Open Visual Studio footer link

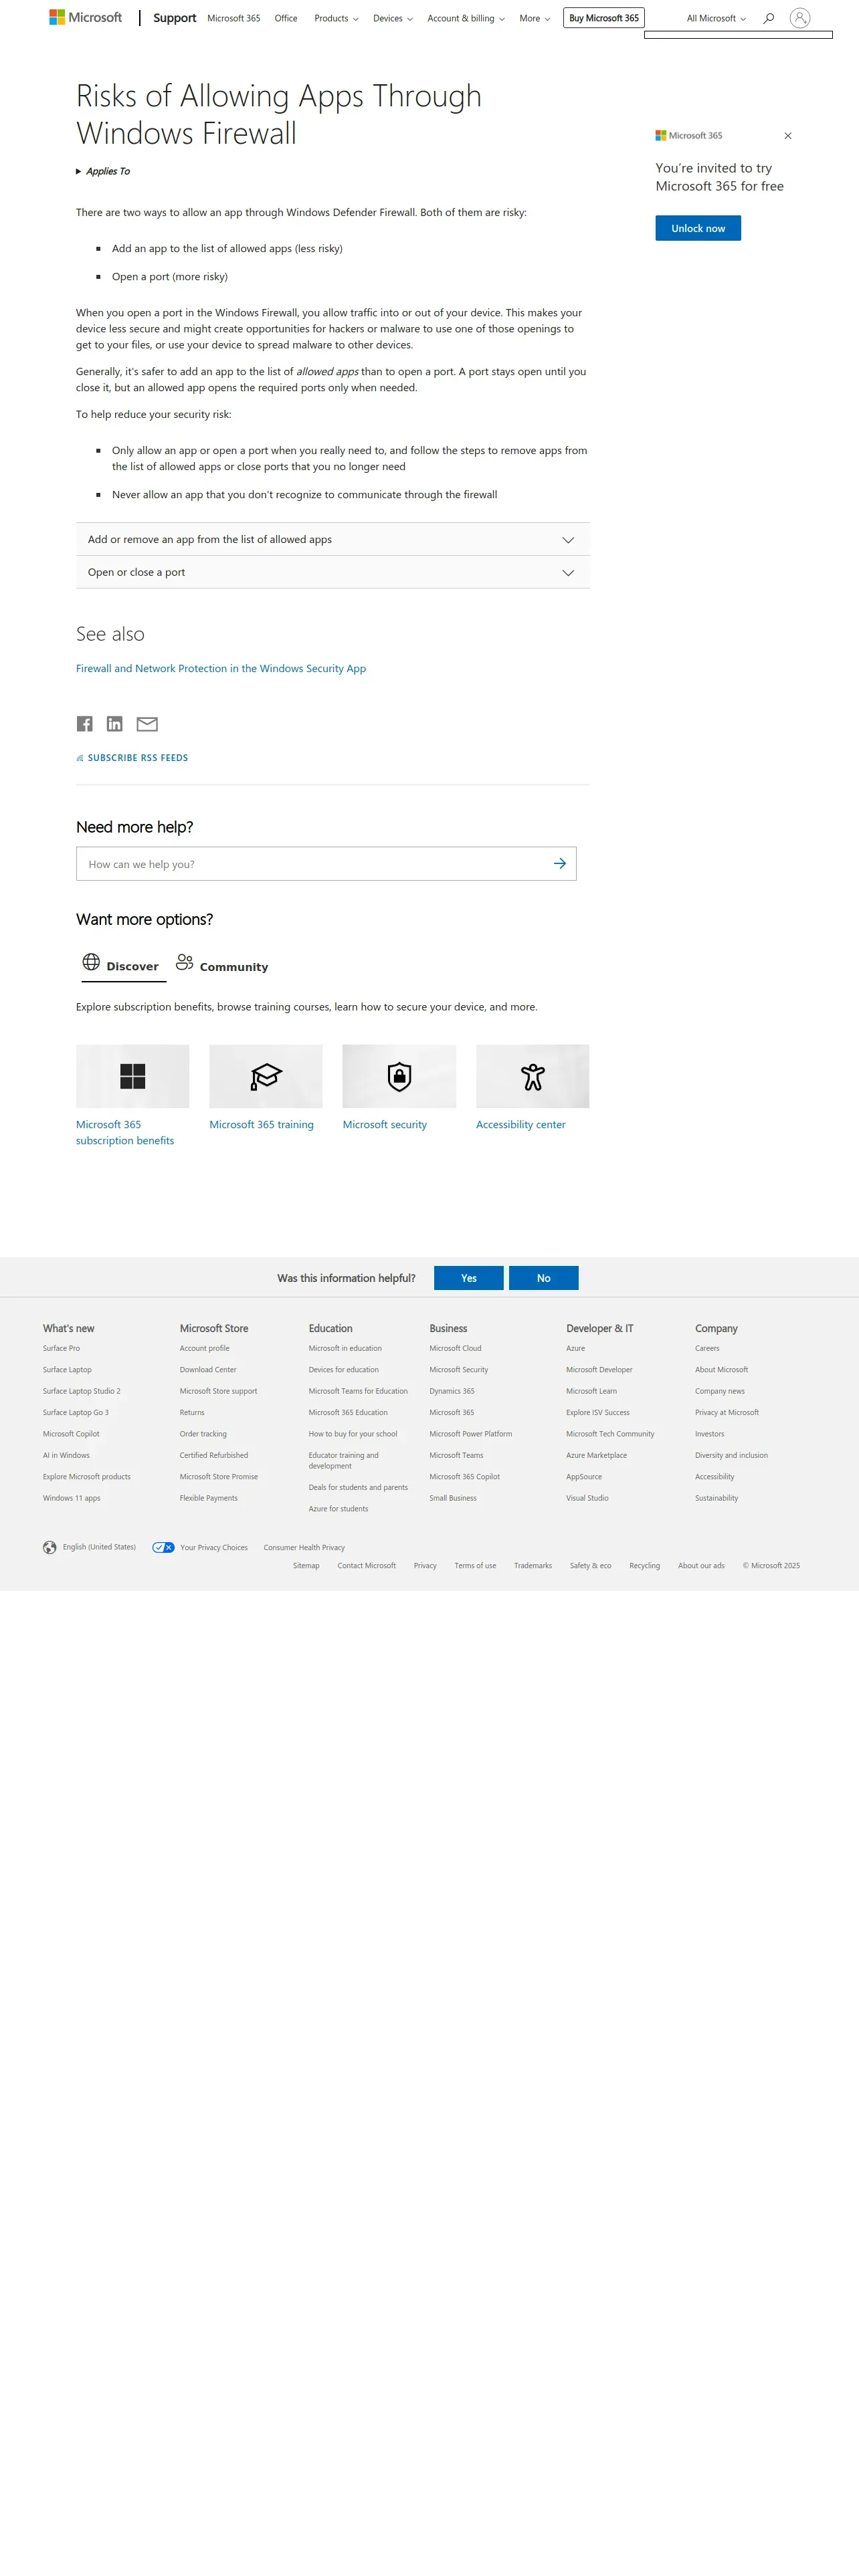pyautogui.click(x=587, y=1498)
